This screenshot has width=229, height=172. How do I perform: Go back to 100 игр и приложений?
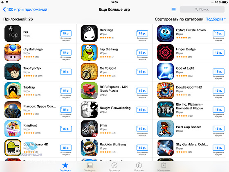click(x=25, y=9)
